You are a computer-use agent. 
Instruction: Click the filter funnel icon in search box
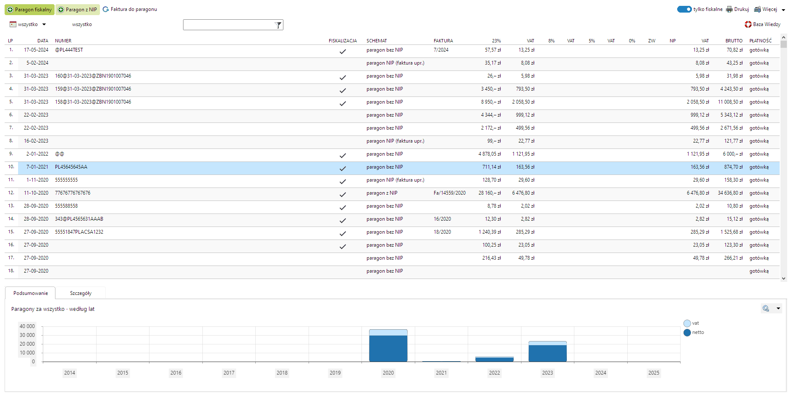coord(278,25)
